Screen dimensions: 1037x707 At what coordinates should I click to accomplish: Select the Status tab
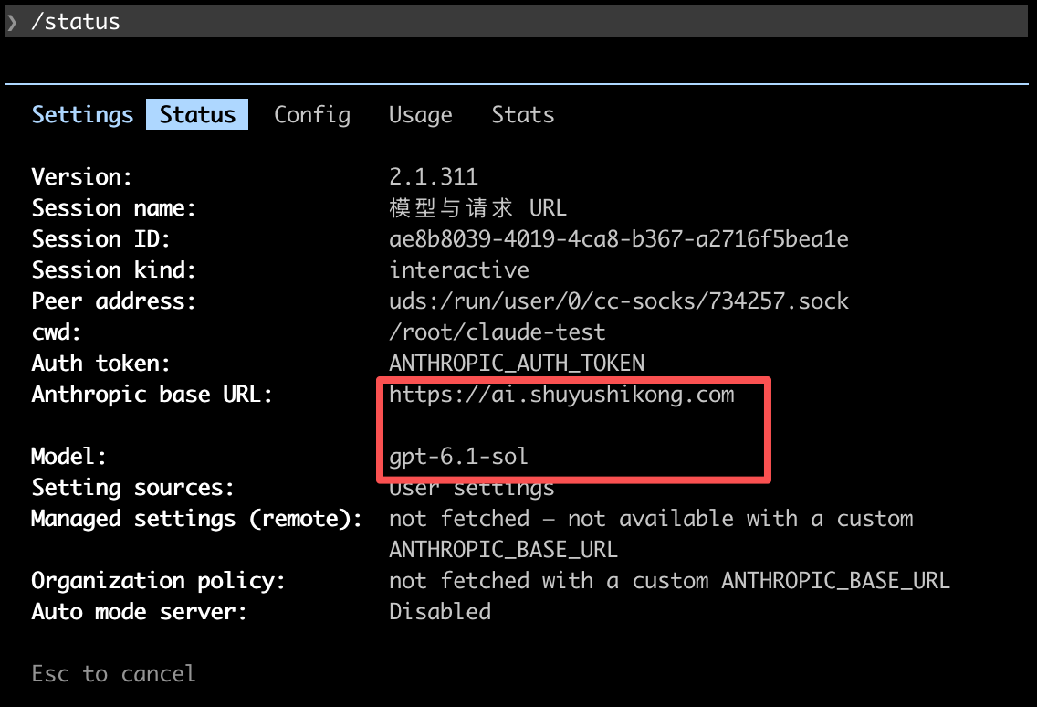pyautogui.click(x=197, y=114)
